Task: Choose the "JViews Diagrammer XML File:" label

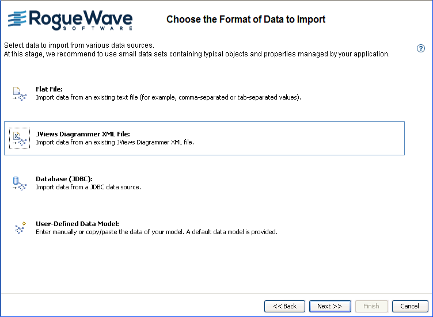Action: 83,134
